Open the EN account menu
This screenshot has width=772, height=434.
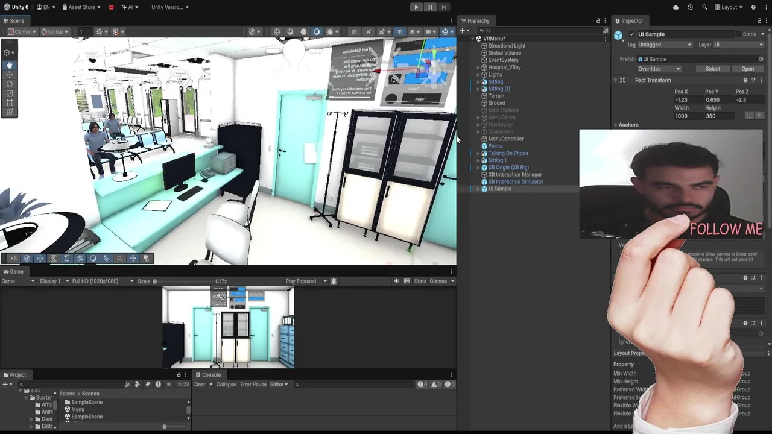(x=46, y=7)
